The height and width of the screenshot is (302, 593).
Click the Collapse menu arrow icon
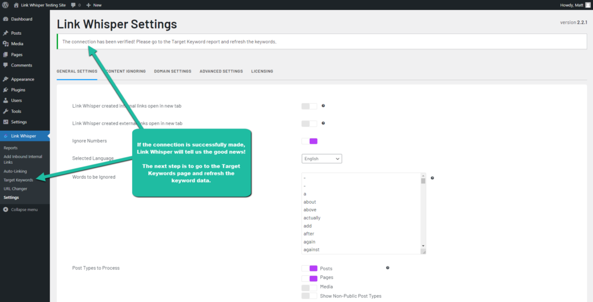pos(6,209)
